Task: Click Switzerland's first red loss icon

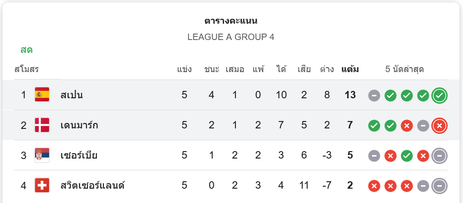Action: tap(374, 186)
